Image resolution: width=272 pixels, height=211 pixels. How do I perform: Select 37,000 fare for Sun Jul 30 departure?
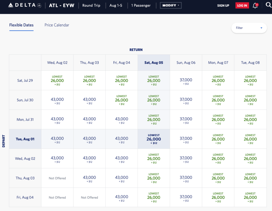(x=186, y=100)
